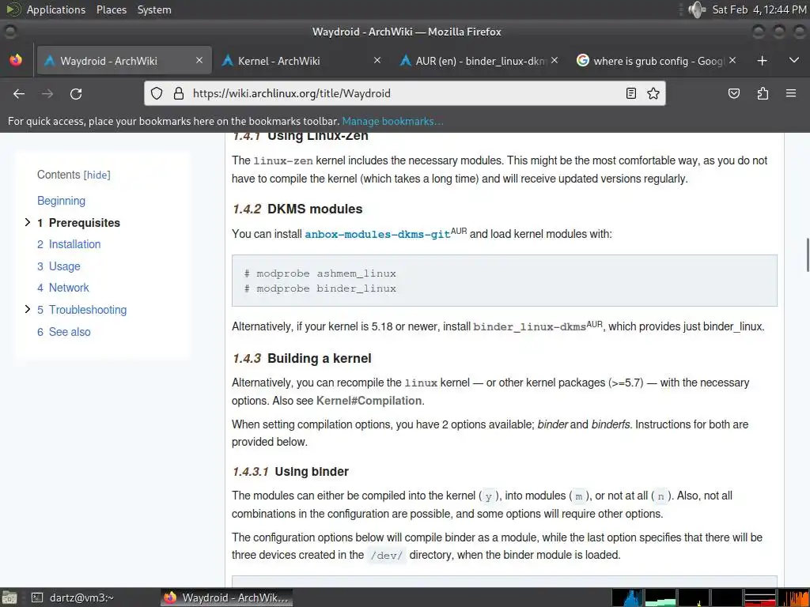List all tabs with the dropdown arrow
The image size is (810, 607).
pos(794,60)
